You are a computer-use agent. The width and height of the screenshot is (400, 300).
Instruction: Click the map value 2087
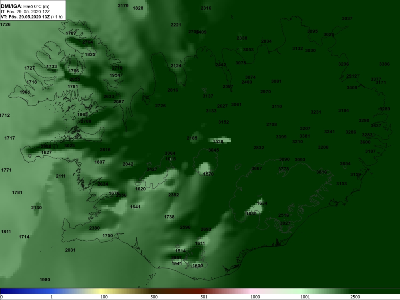pyautogui.click(x=119, y=102)
